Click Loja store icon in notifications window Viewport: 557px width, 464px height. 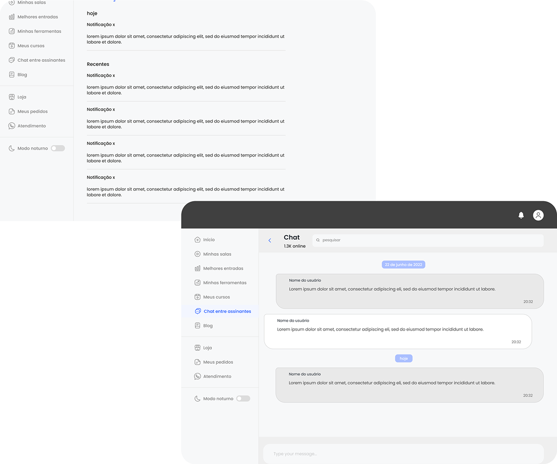pyautogui.click(x=12, y=97)
